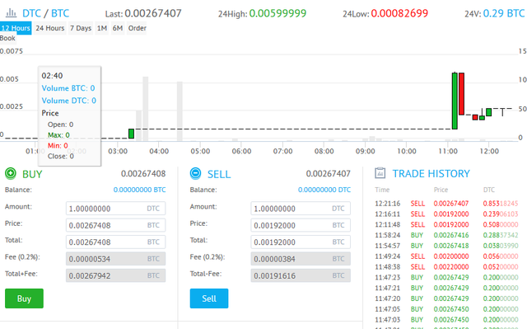Click the 24V 0.29 BTC value
Screen dimensions: 527x329
click(x=504, y=13)
